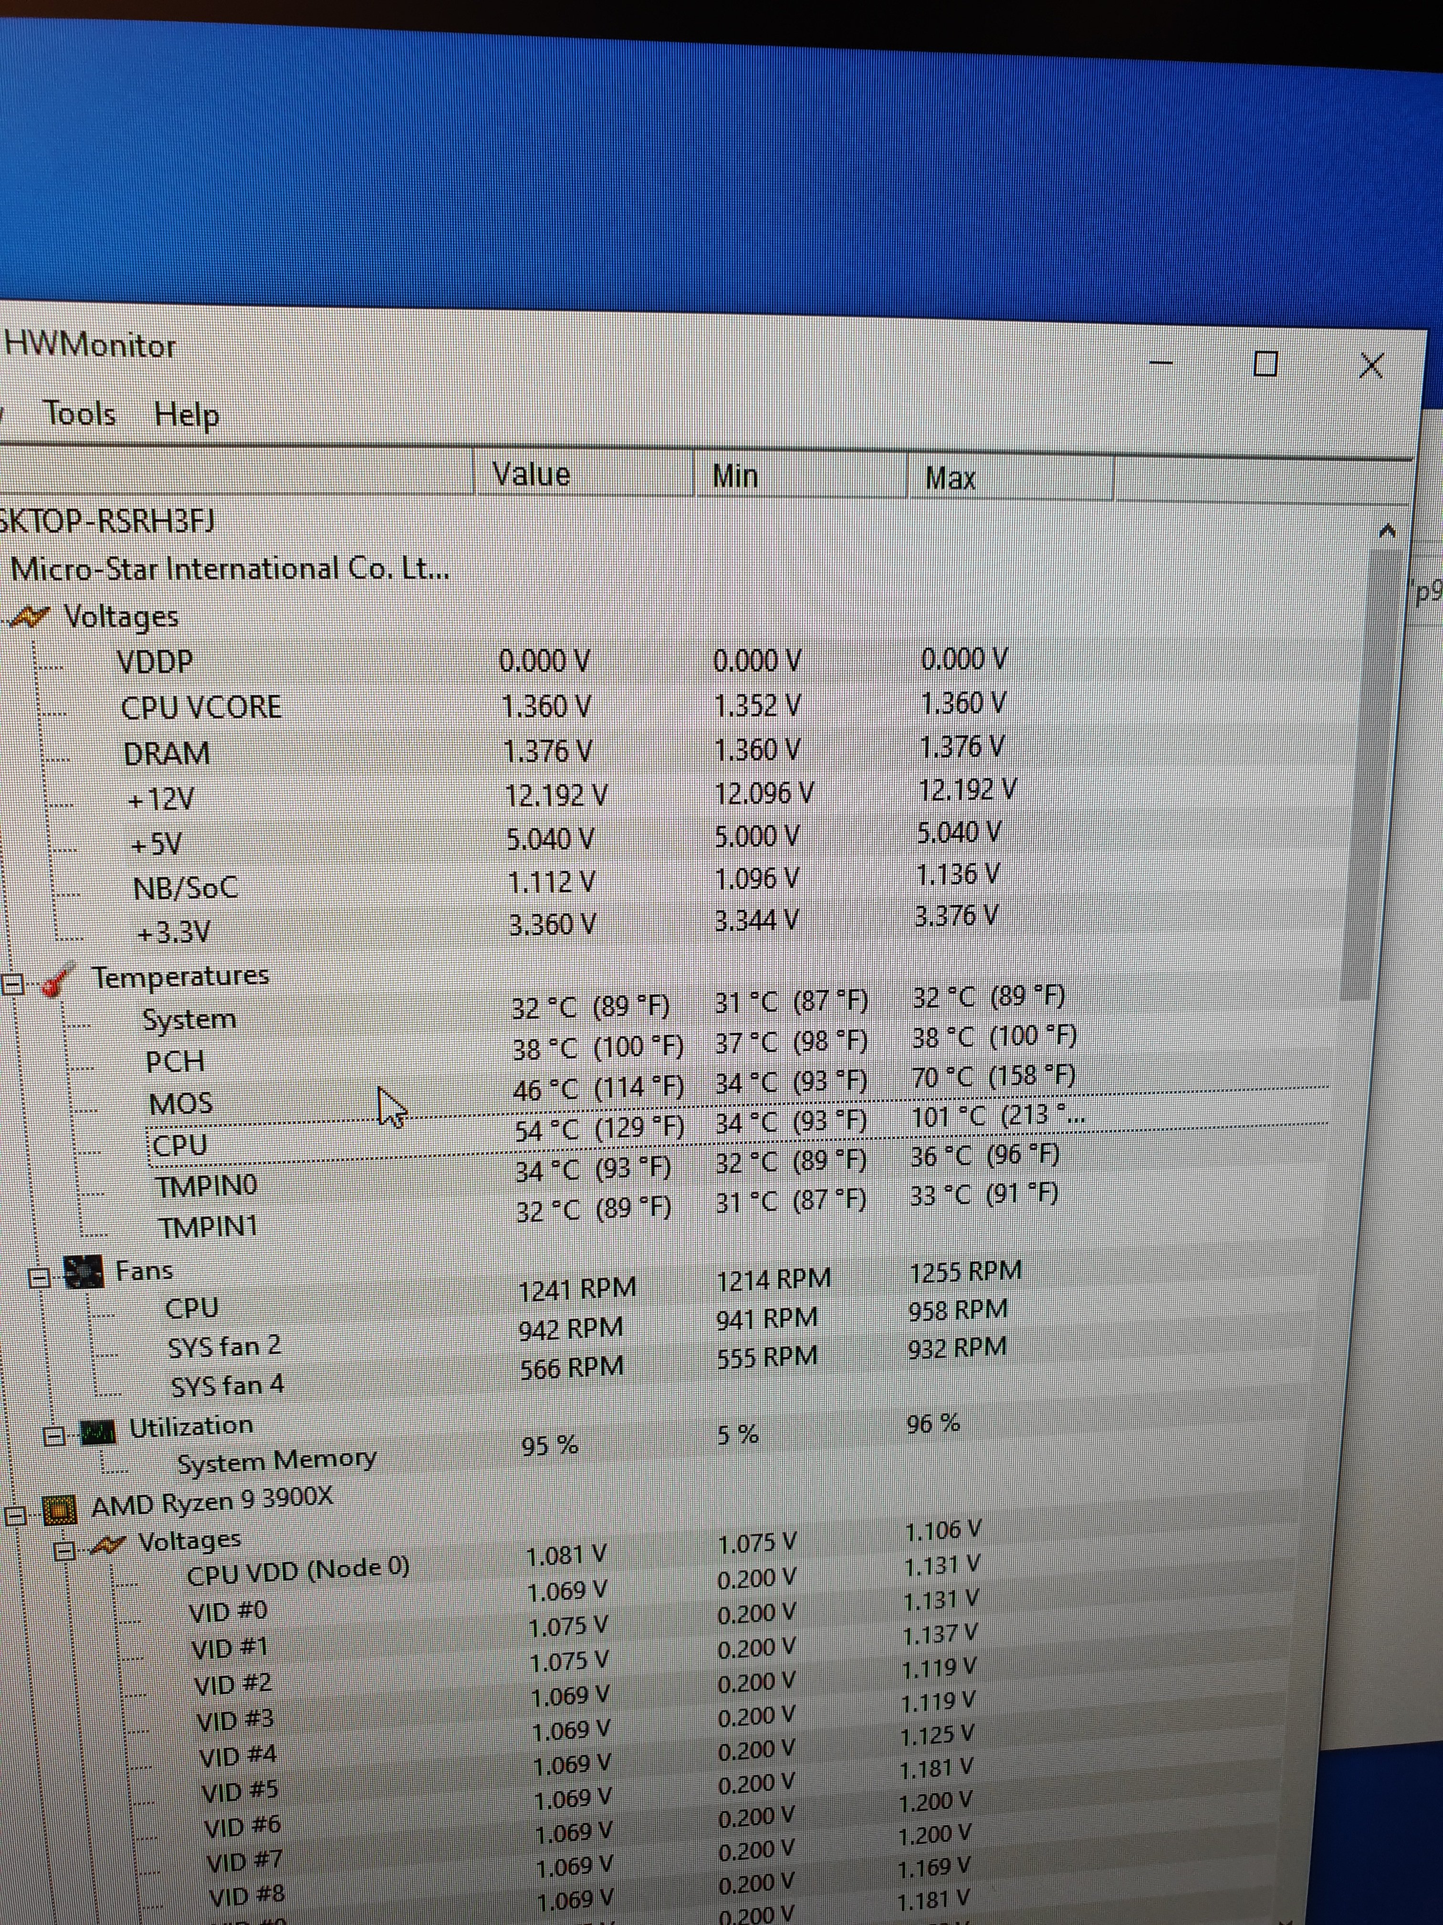Collapse the Temperatures tree node
This screenshot has height=1925, width=1443.
[x=12, y=984]
